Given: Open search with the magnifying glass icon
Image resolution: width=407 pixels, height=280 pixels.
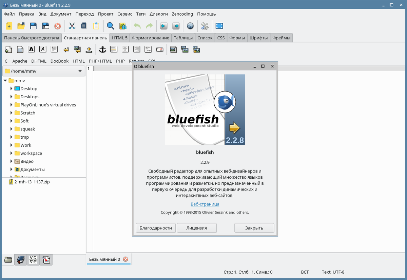Looking at the screenshot, I should point(111,26).
